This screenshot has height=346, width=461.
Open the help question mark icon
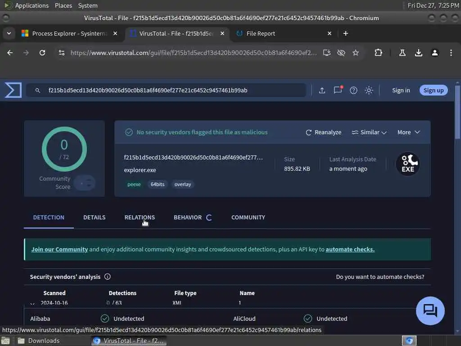point(353,90)
